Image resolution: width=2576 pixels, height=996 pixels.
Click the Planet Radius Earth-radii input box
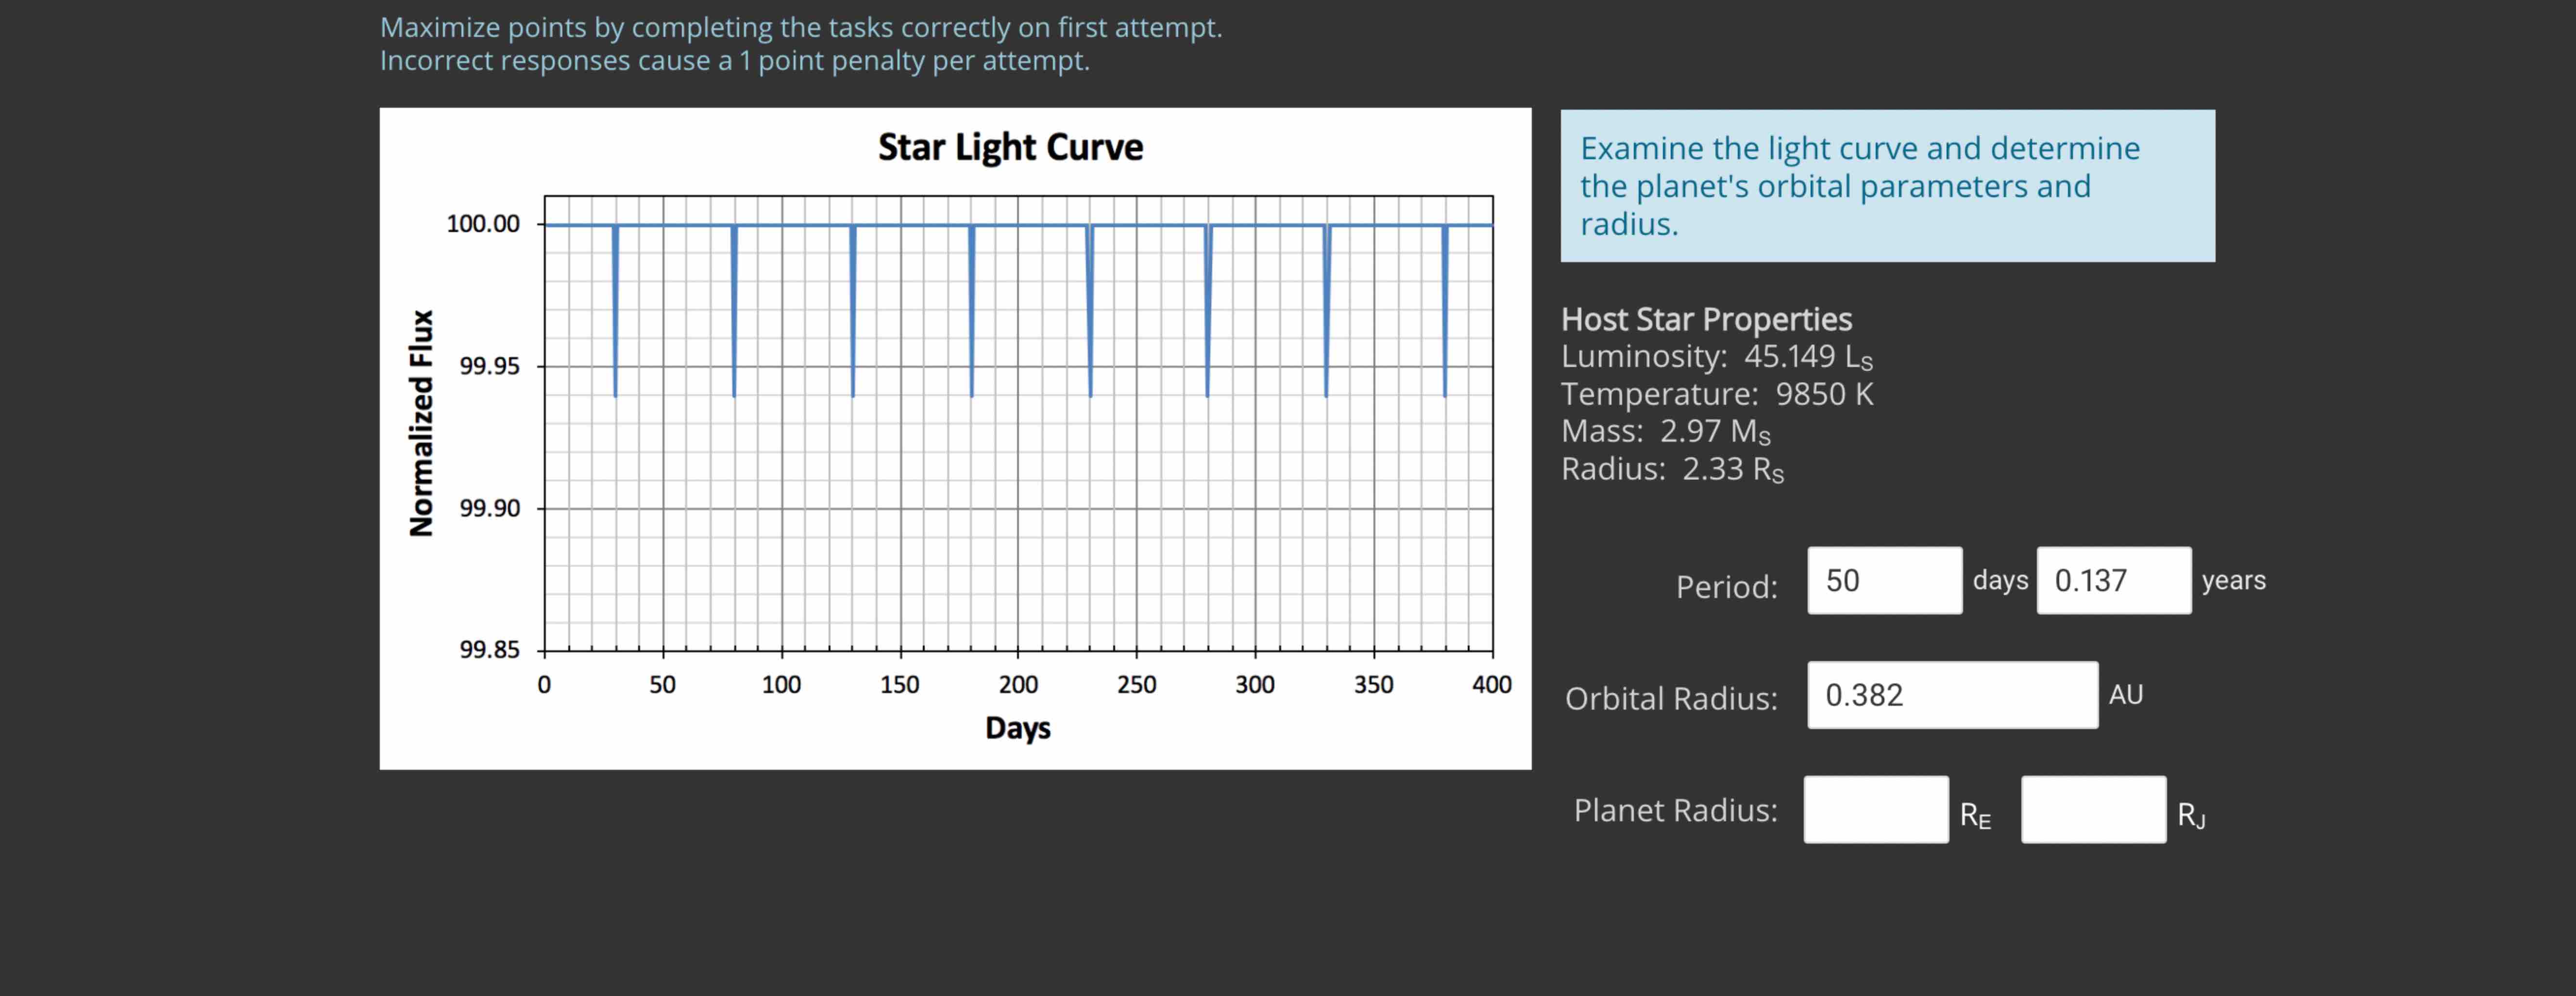(1875, 810)
